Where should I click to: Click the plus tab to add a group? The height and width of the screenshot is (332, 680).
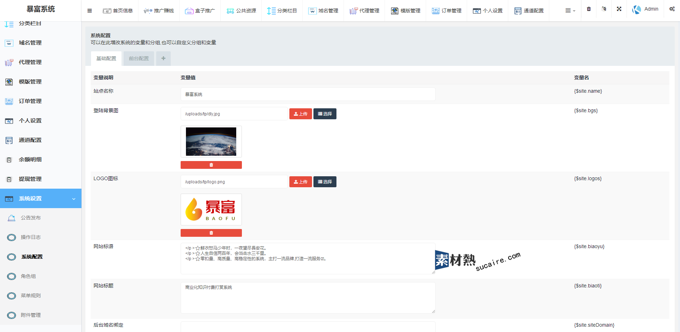pos(163,58)
